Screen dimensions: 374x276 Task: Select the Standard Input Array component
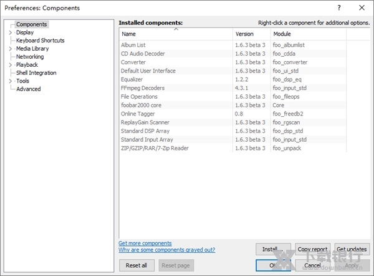233,139
